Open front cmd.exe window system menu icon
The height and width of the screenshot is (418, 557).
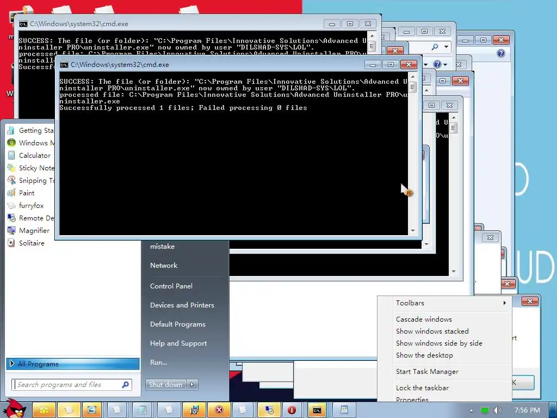coord(64,65)
